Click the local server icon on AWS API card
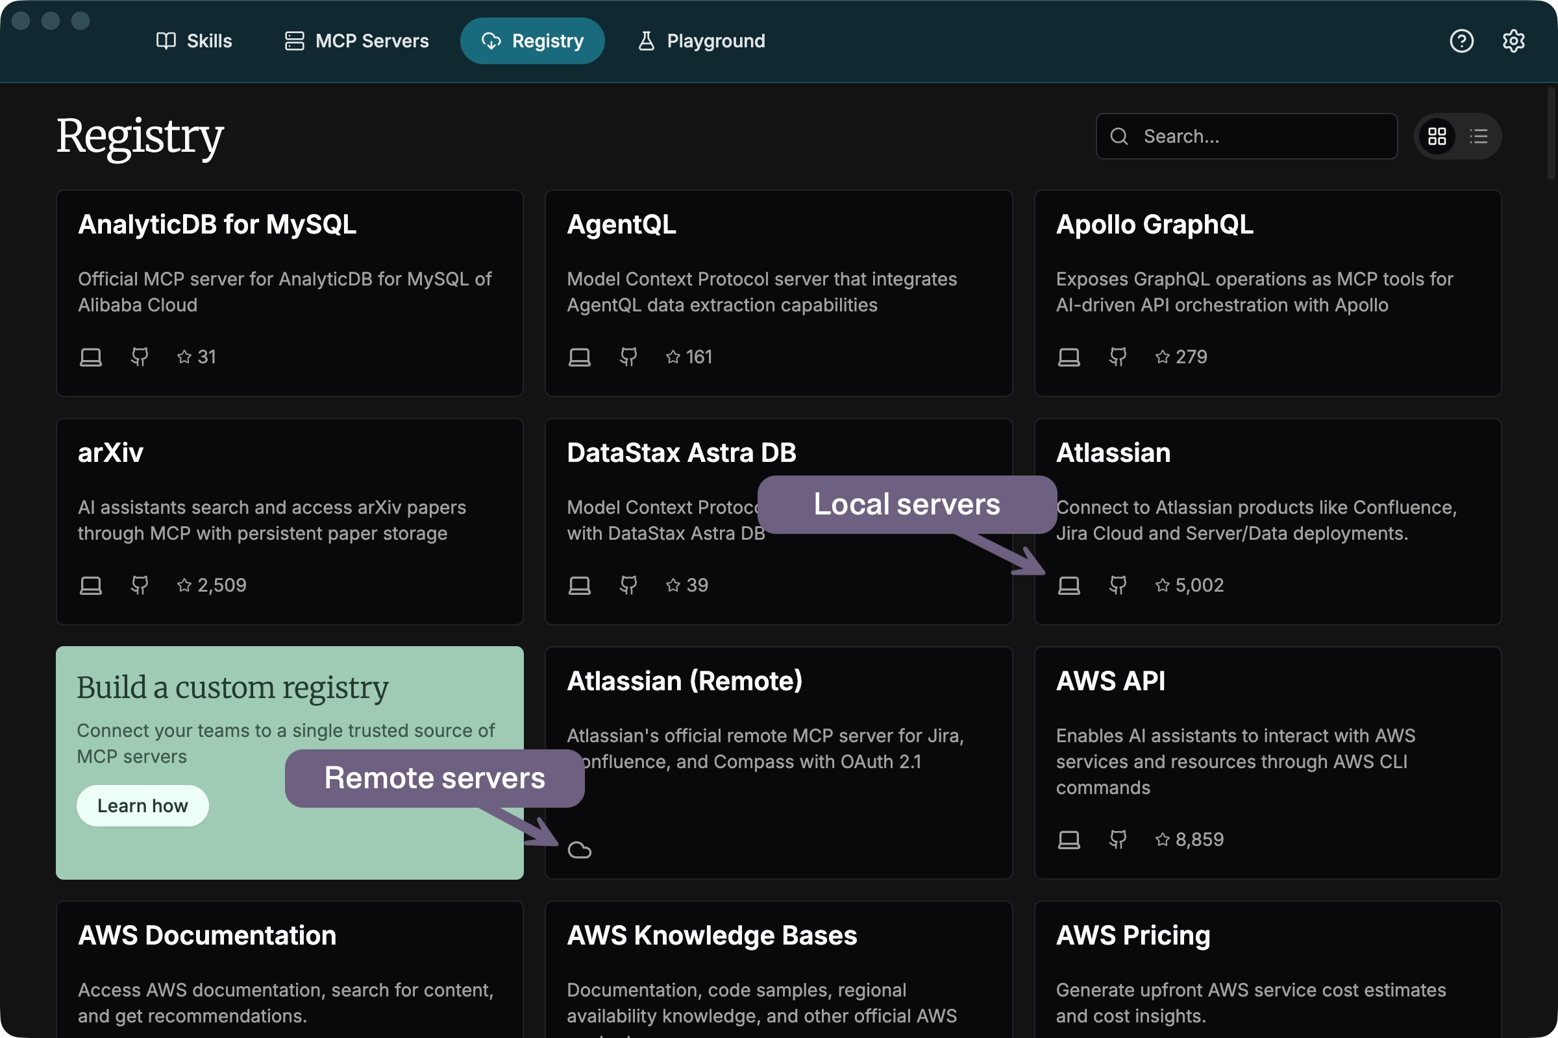This screenshot has width=1558, height=1038. 1069,840
